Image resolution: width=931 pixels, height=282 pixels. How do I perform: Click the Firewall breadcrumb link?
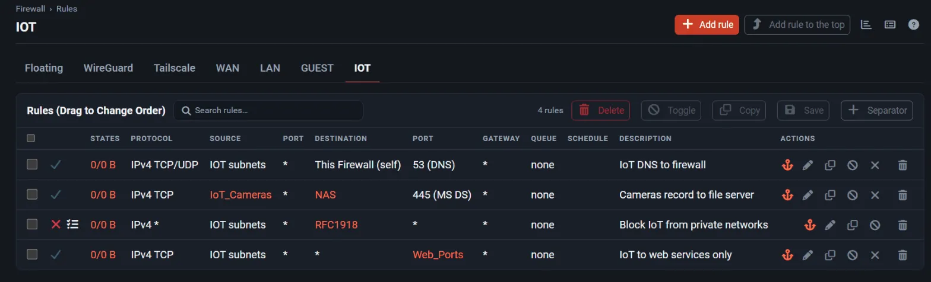click(31, 9)
